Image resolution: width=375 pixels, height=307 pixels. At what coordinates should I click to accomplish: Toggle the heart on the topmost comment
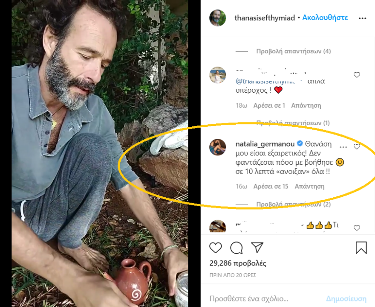click(x=357, y=75)
